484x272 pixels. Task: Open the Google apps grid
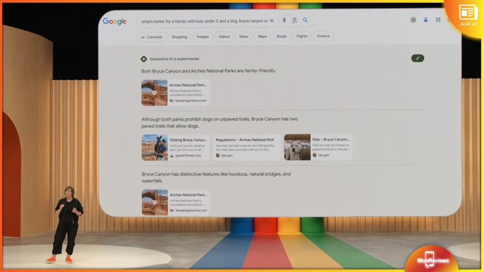[438, 20]
